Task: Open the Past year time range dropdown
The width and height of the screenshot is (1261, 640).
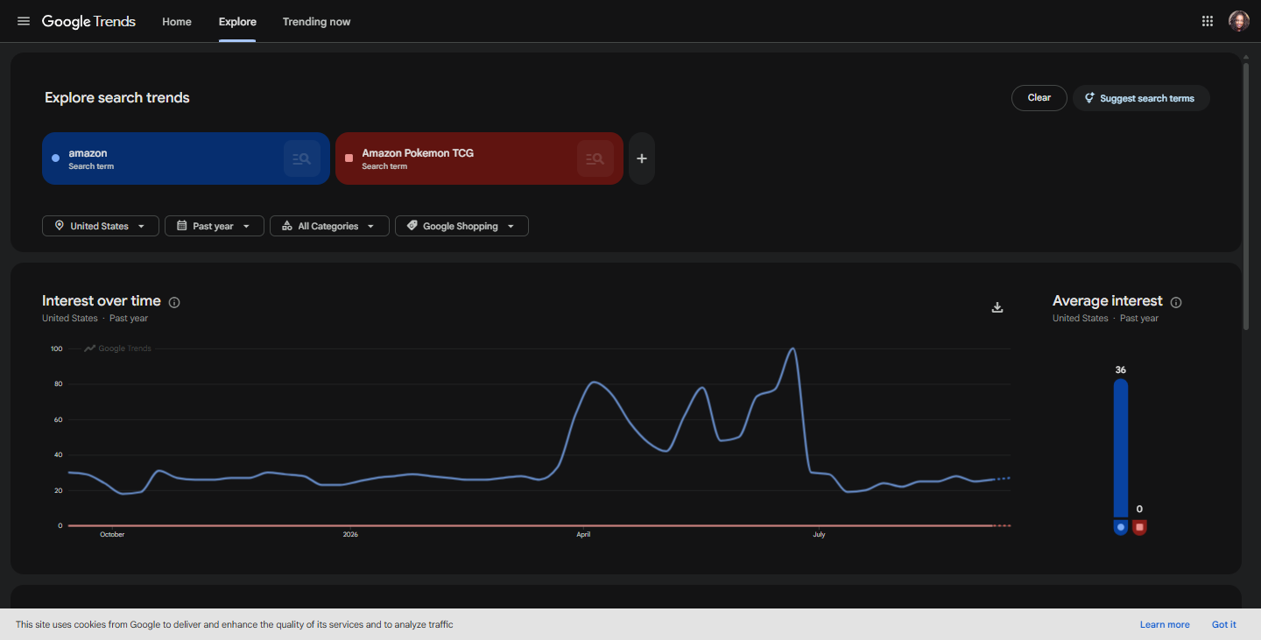Action: click(x=215, y=226)
